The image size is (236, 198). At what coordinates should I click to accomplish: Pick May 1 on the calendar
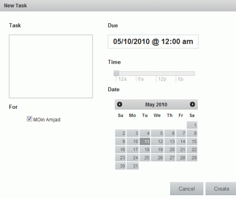[x=192, y=125]
